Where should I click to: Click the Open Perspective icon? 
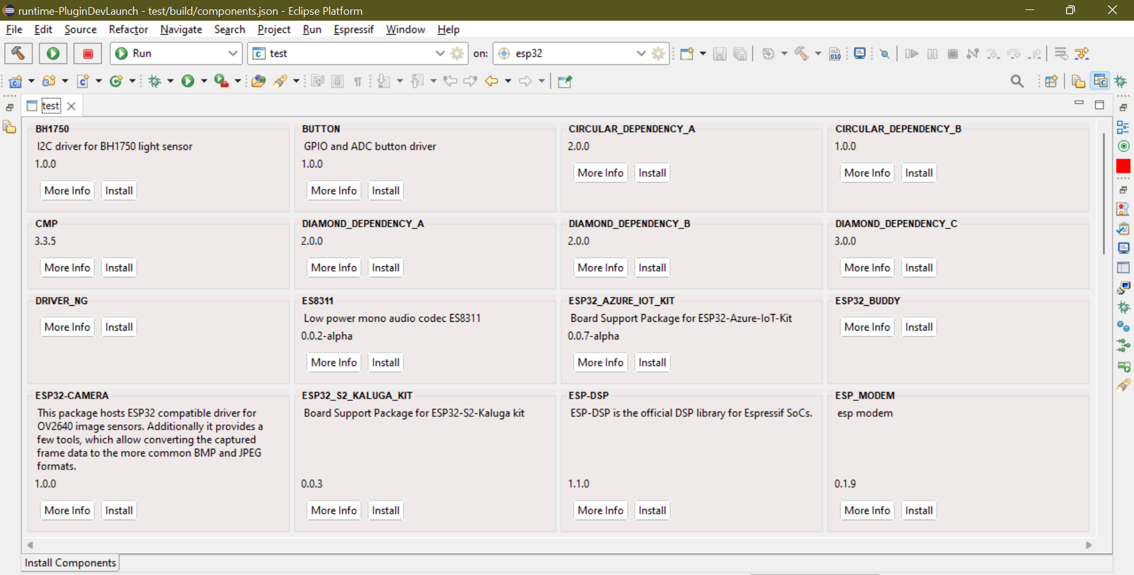(x=1051, y=81)
